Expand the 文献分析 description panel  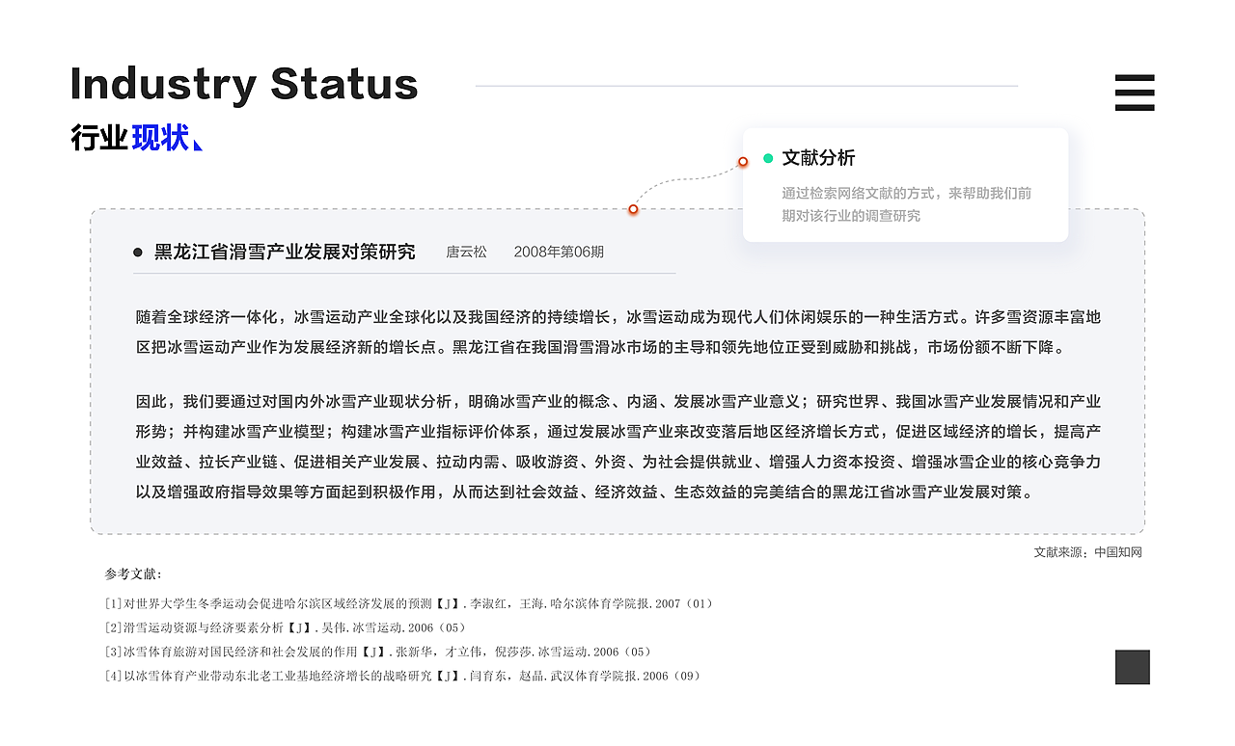pyautogui.click(x=905, y=205)
